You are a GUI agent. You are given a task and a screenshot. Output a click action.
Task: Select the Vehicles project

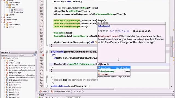[x=9, y=22]
